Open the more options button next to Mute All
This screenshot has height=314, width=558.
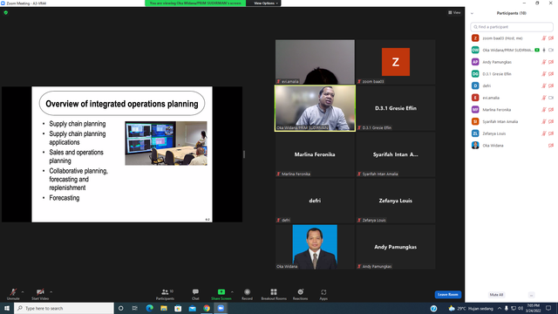(x=531, y=295)
